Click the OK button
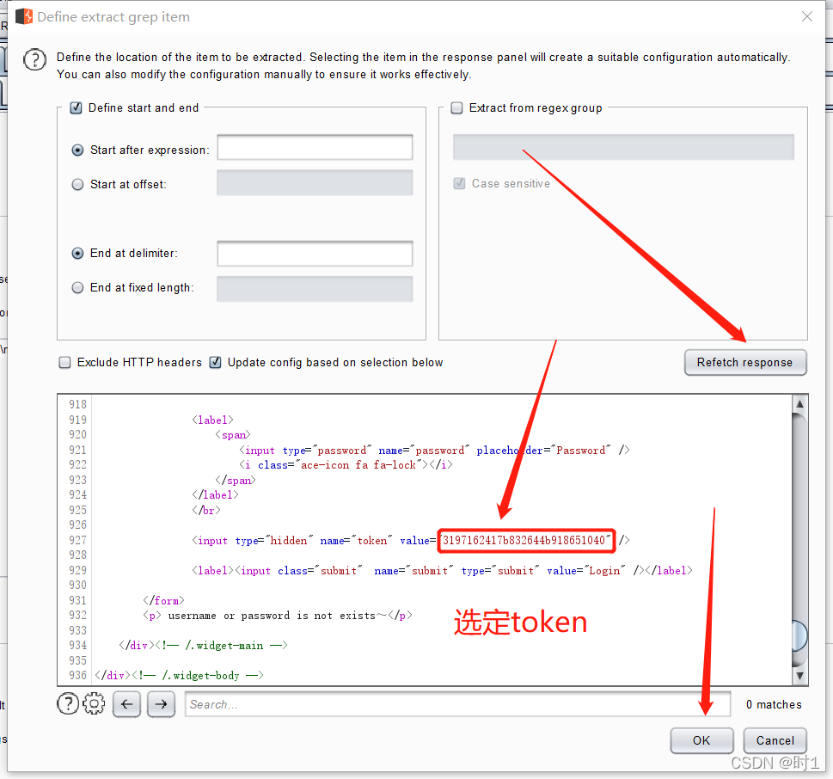This screenshot has height=779, width=833. [x=701, y=740]
